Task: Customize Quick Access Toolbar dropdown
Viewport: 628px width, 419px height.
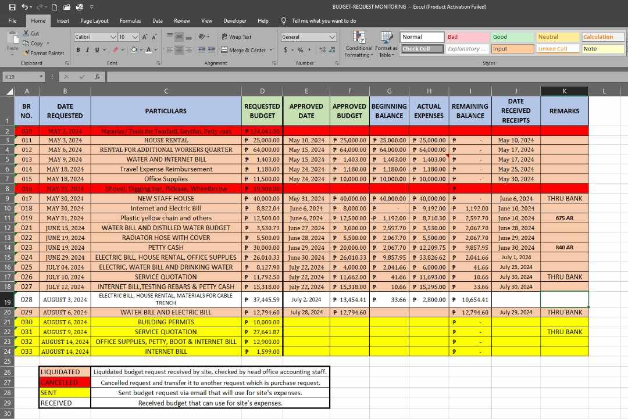Action: (x=92, y=7)
